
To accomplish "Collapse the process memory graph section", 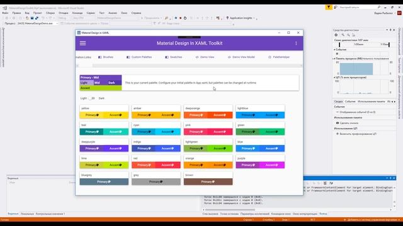I will tap(334, 58).
